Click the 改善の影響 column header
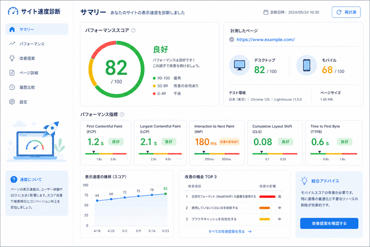 coord(268,186)
